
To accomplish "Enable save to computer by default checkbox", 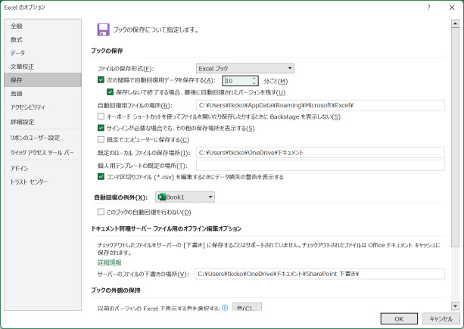I will [101, 139].
